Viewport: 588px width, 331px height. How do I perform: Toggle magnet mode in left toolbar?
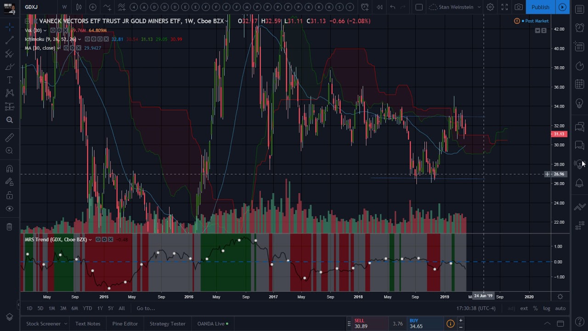(9, 169)
